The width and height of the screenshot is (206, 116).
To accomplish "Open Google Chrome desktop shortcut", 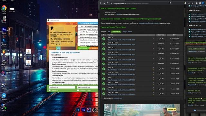I will click(4, 9).
